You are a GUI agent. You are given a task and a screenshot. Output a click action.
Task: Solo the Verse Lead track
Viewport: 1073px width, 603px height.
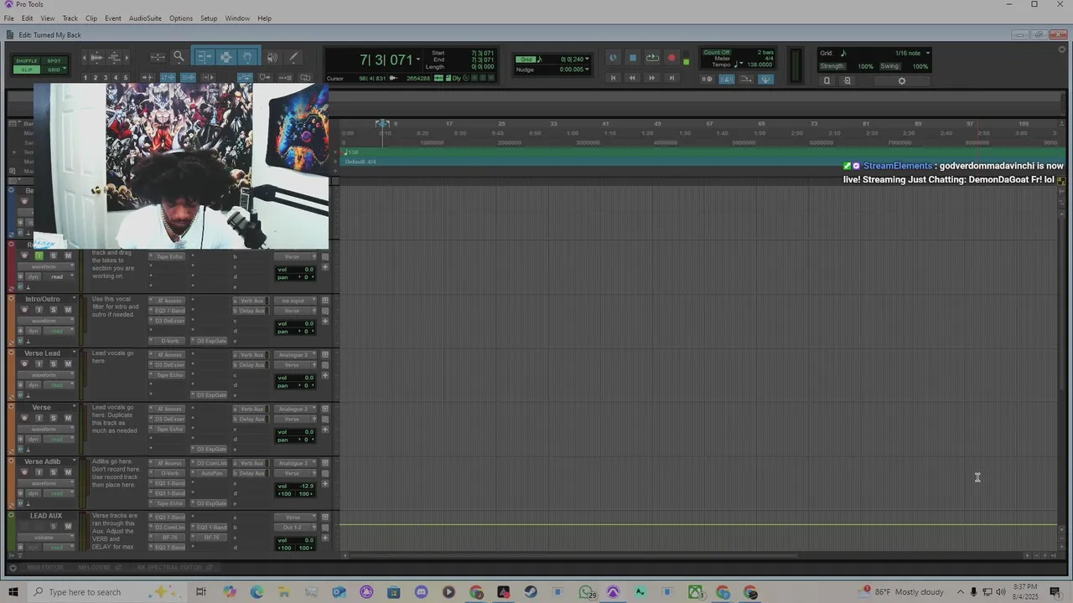click(53, 364)
